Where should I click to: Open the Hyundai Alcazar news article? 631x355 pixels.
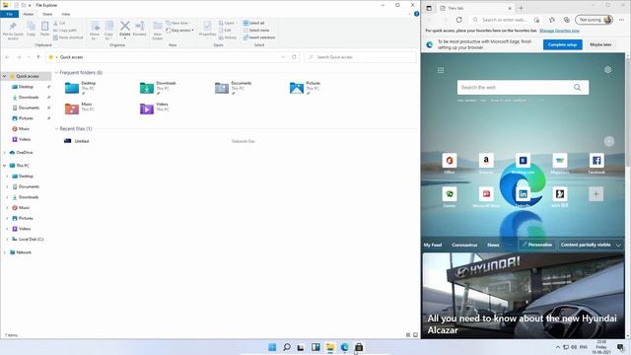(x=524, y=296)
